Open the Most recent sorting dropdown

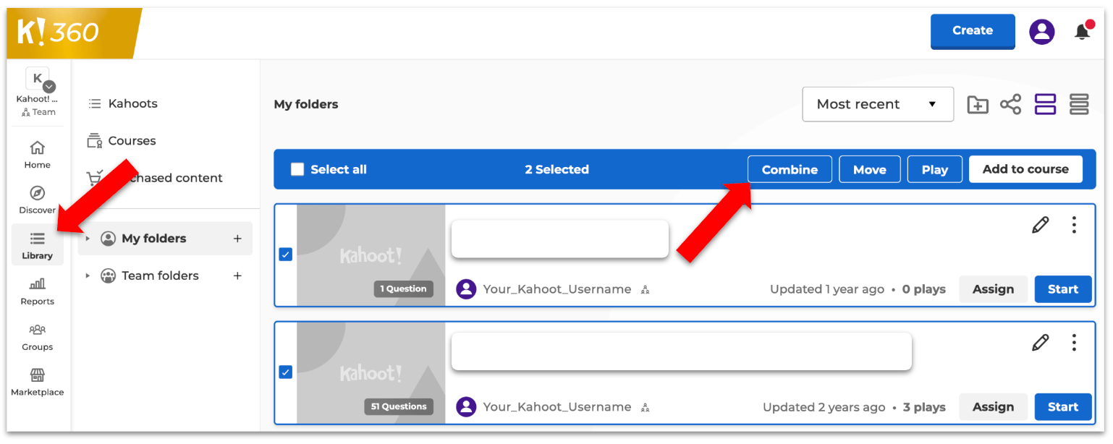tap(878, 104)
